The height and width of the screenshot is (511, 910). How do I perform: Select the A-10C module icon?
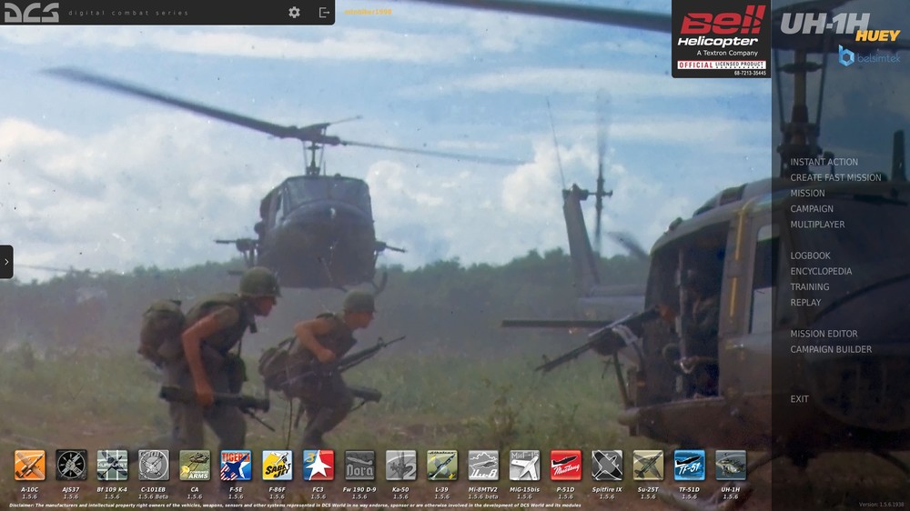coord(30,466)
